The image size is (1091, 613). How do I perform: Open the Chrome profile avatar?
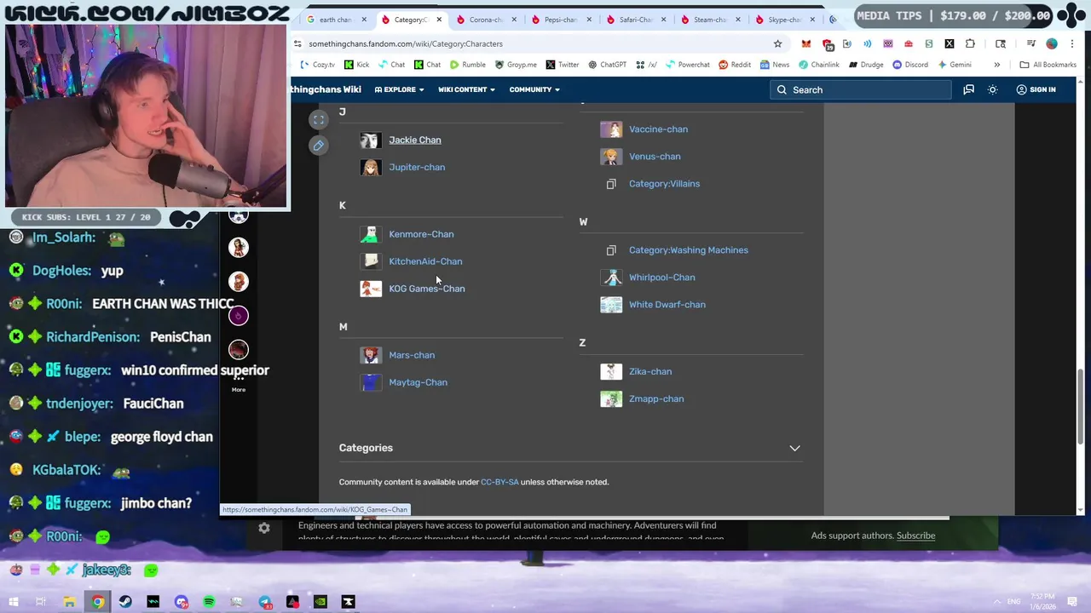[1052, 43]
